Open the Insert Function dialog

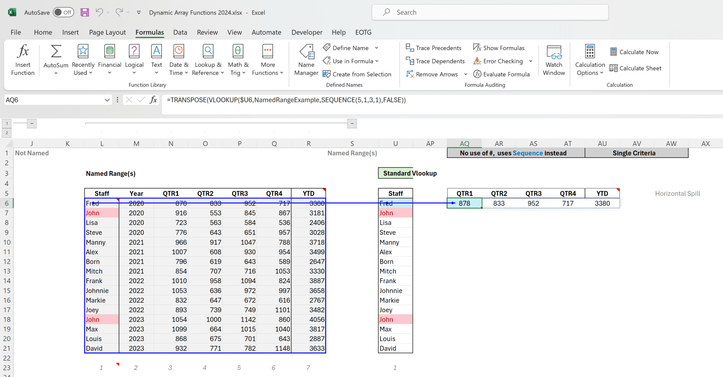click(x=23, y=59)
